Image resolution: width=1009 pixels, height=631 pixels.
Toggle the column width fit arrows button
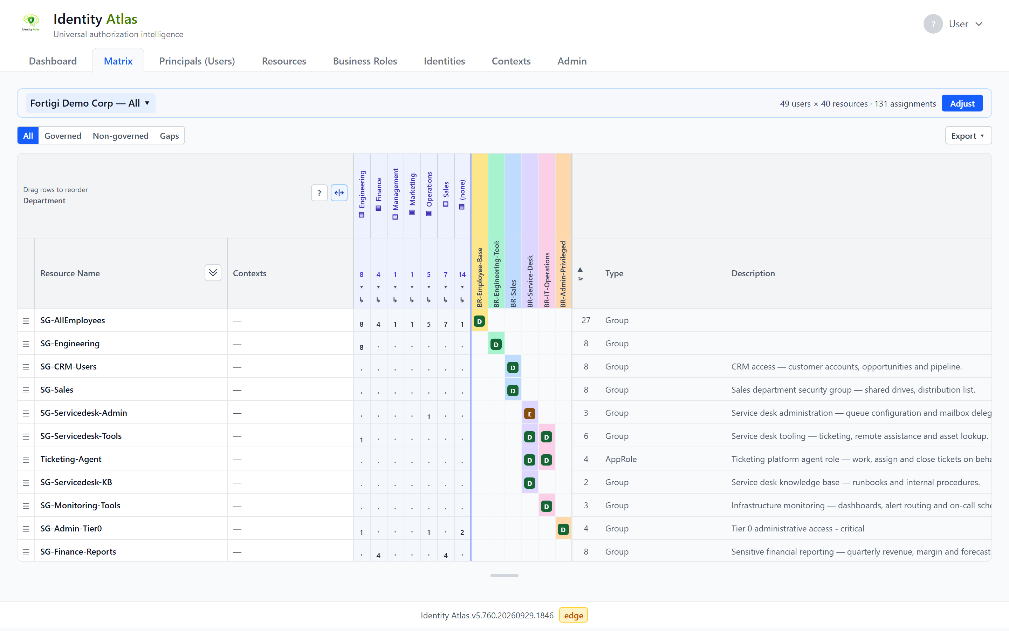point(339,193)
